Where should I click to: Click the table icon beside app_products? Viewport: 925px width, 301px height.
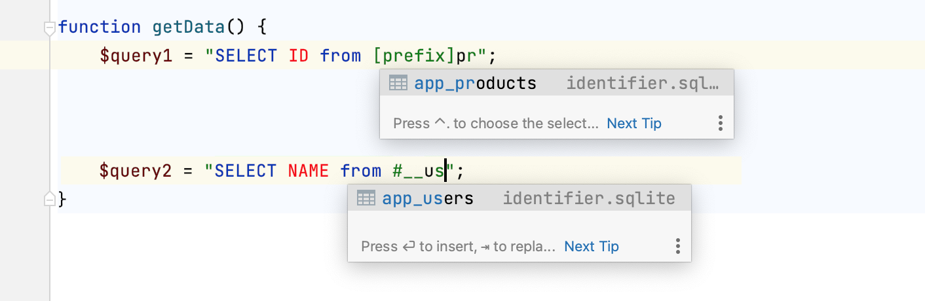click(x=398, y=83)
